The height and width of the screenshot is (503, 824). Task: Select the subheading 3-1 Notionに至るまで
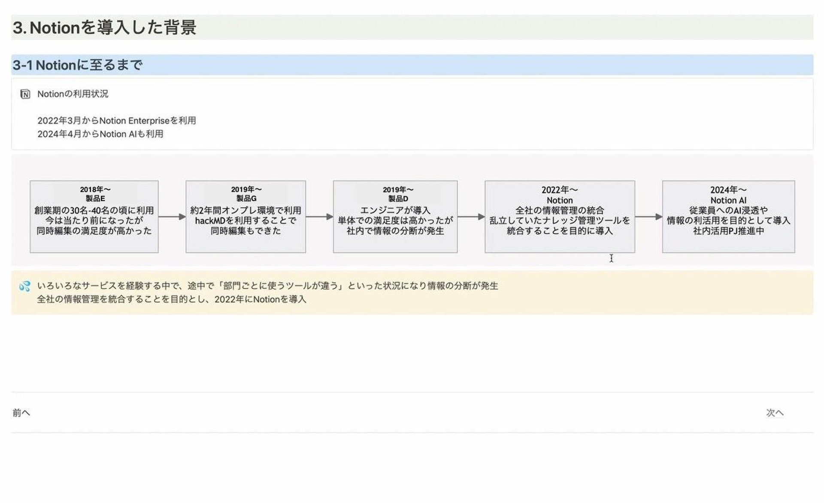[77, 65]
